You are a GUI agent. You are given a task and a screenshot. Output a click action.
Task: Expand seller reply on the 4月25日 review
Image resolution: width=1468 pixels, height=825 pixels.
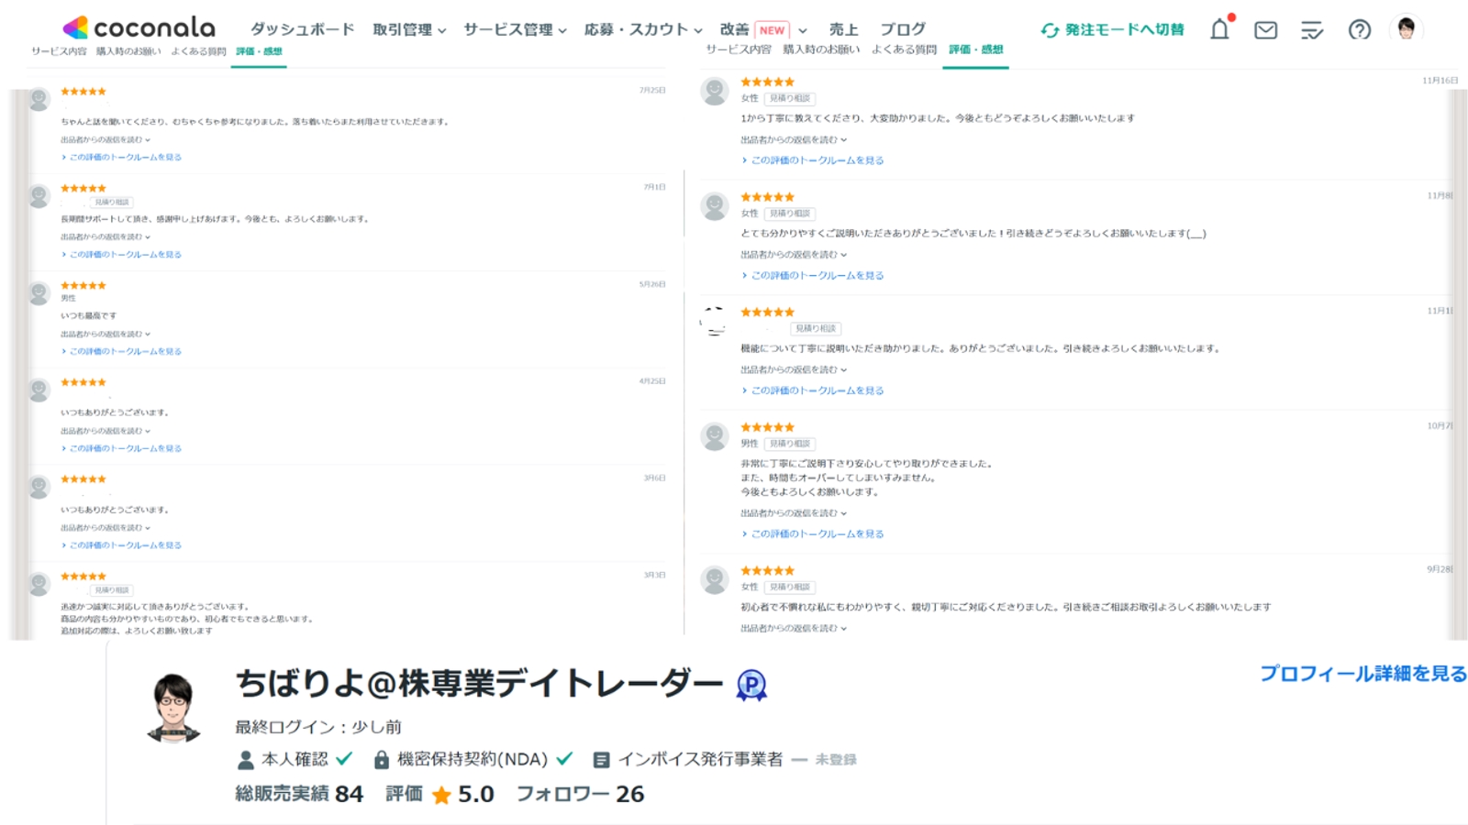point(106,431)
